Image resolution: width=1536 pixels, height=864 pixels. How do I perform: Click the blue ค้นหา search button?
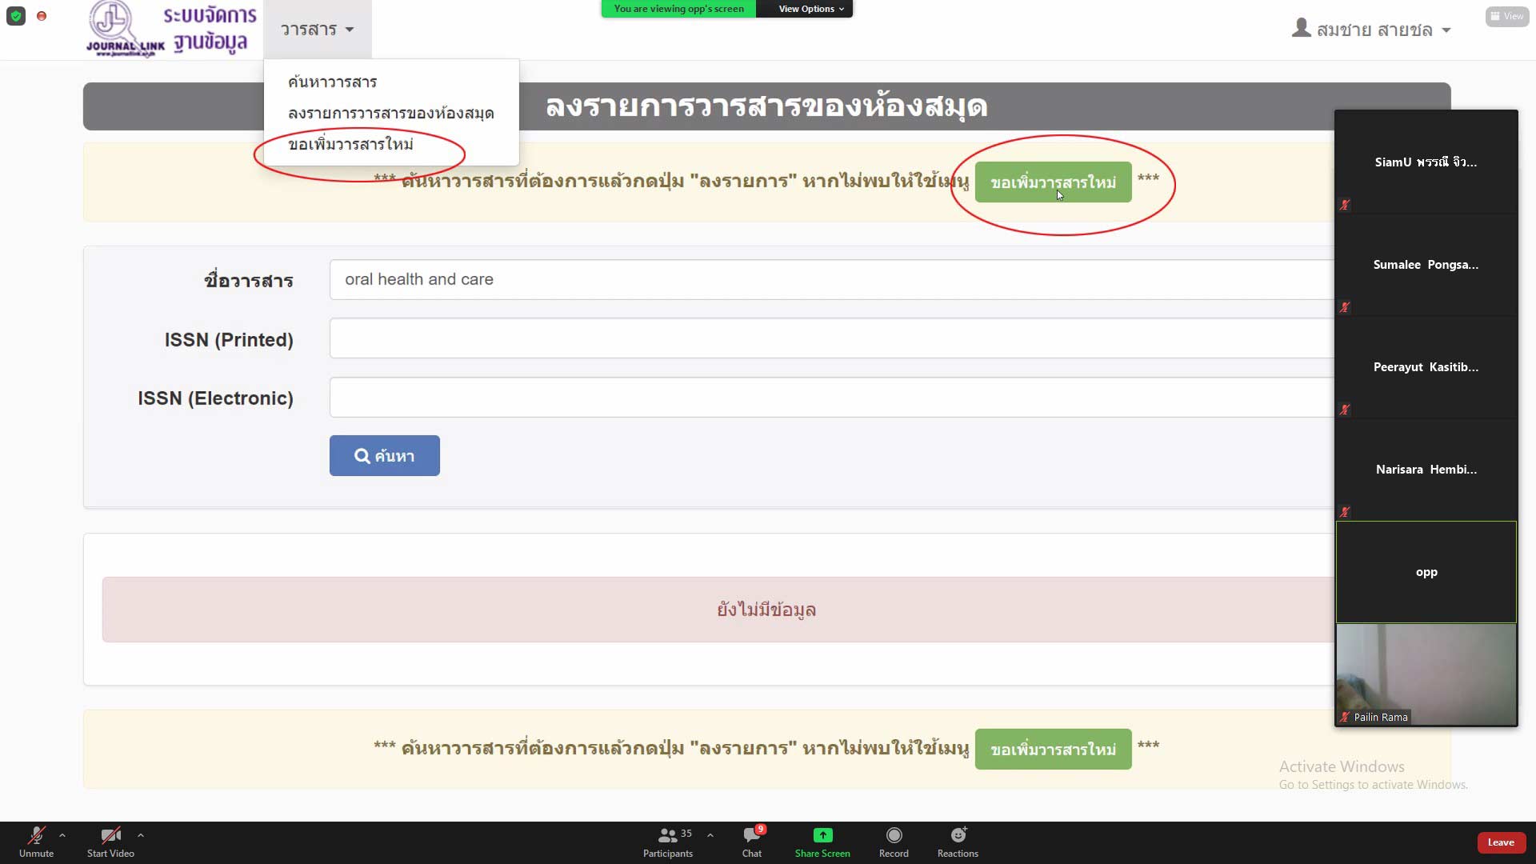384,455
